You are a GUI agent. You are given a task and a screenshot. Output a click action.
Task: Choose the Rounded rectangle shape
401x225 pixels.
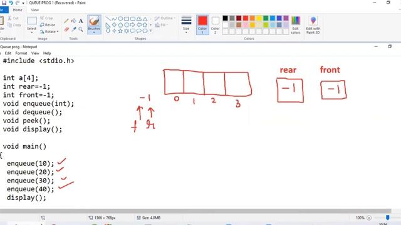point(133,19)
